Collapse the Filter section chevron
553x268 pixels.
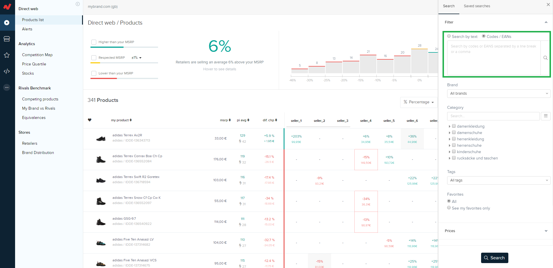pyautogui.click(x=546, y=22)
